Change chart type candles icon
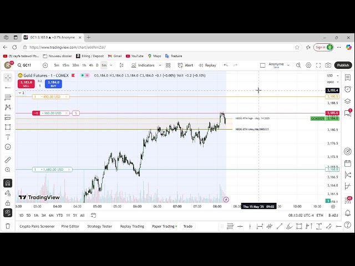The image size is (355, 266). (x=121, y=65)
